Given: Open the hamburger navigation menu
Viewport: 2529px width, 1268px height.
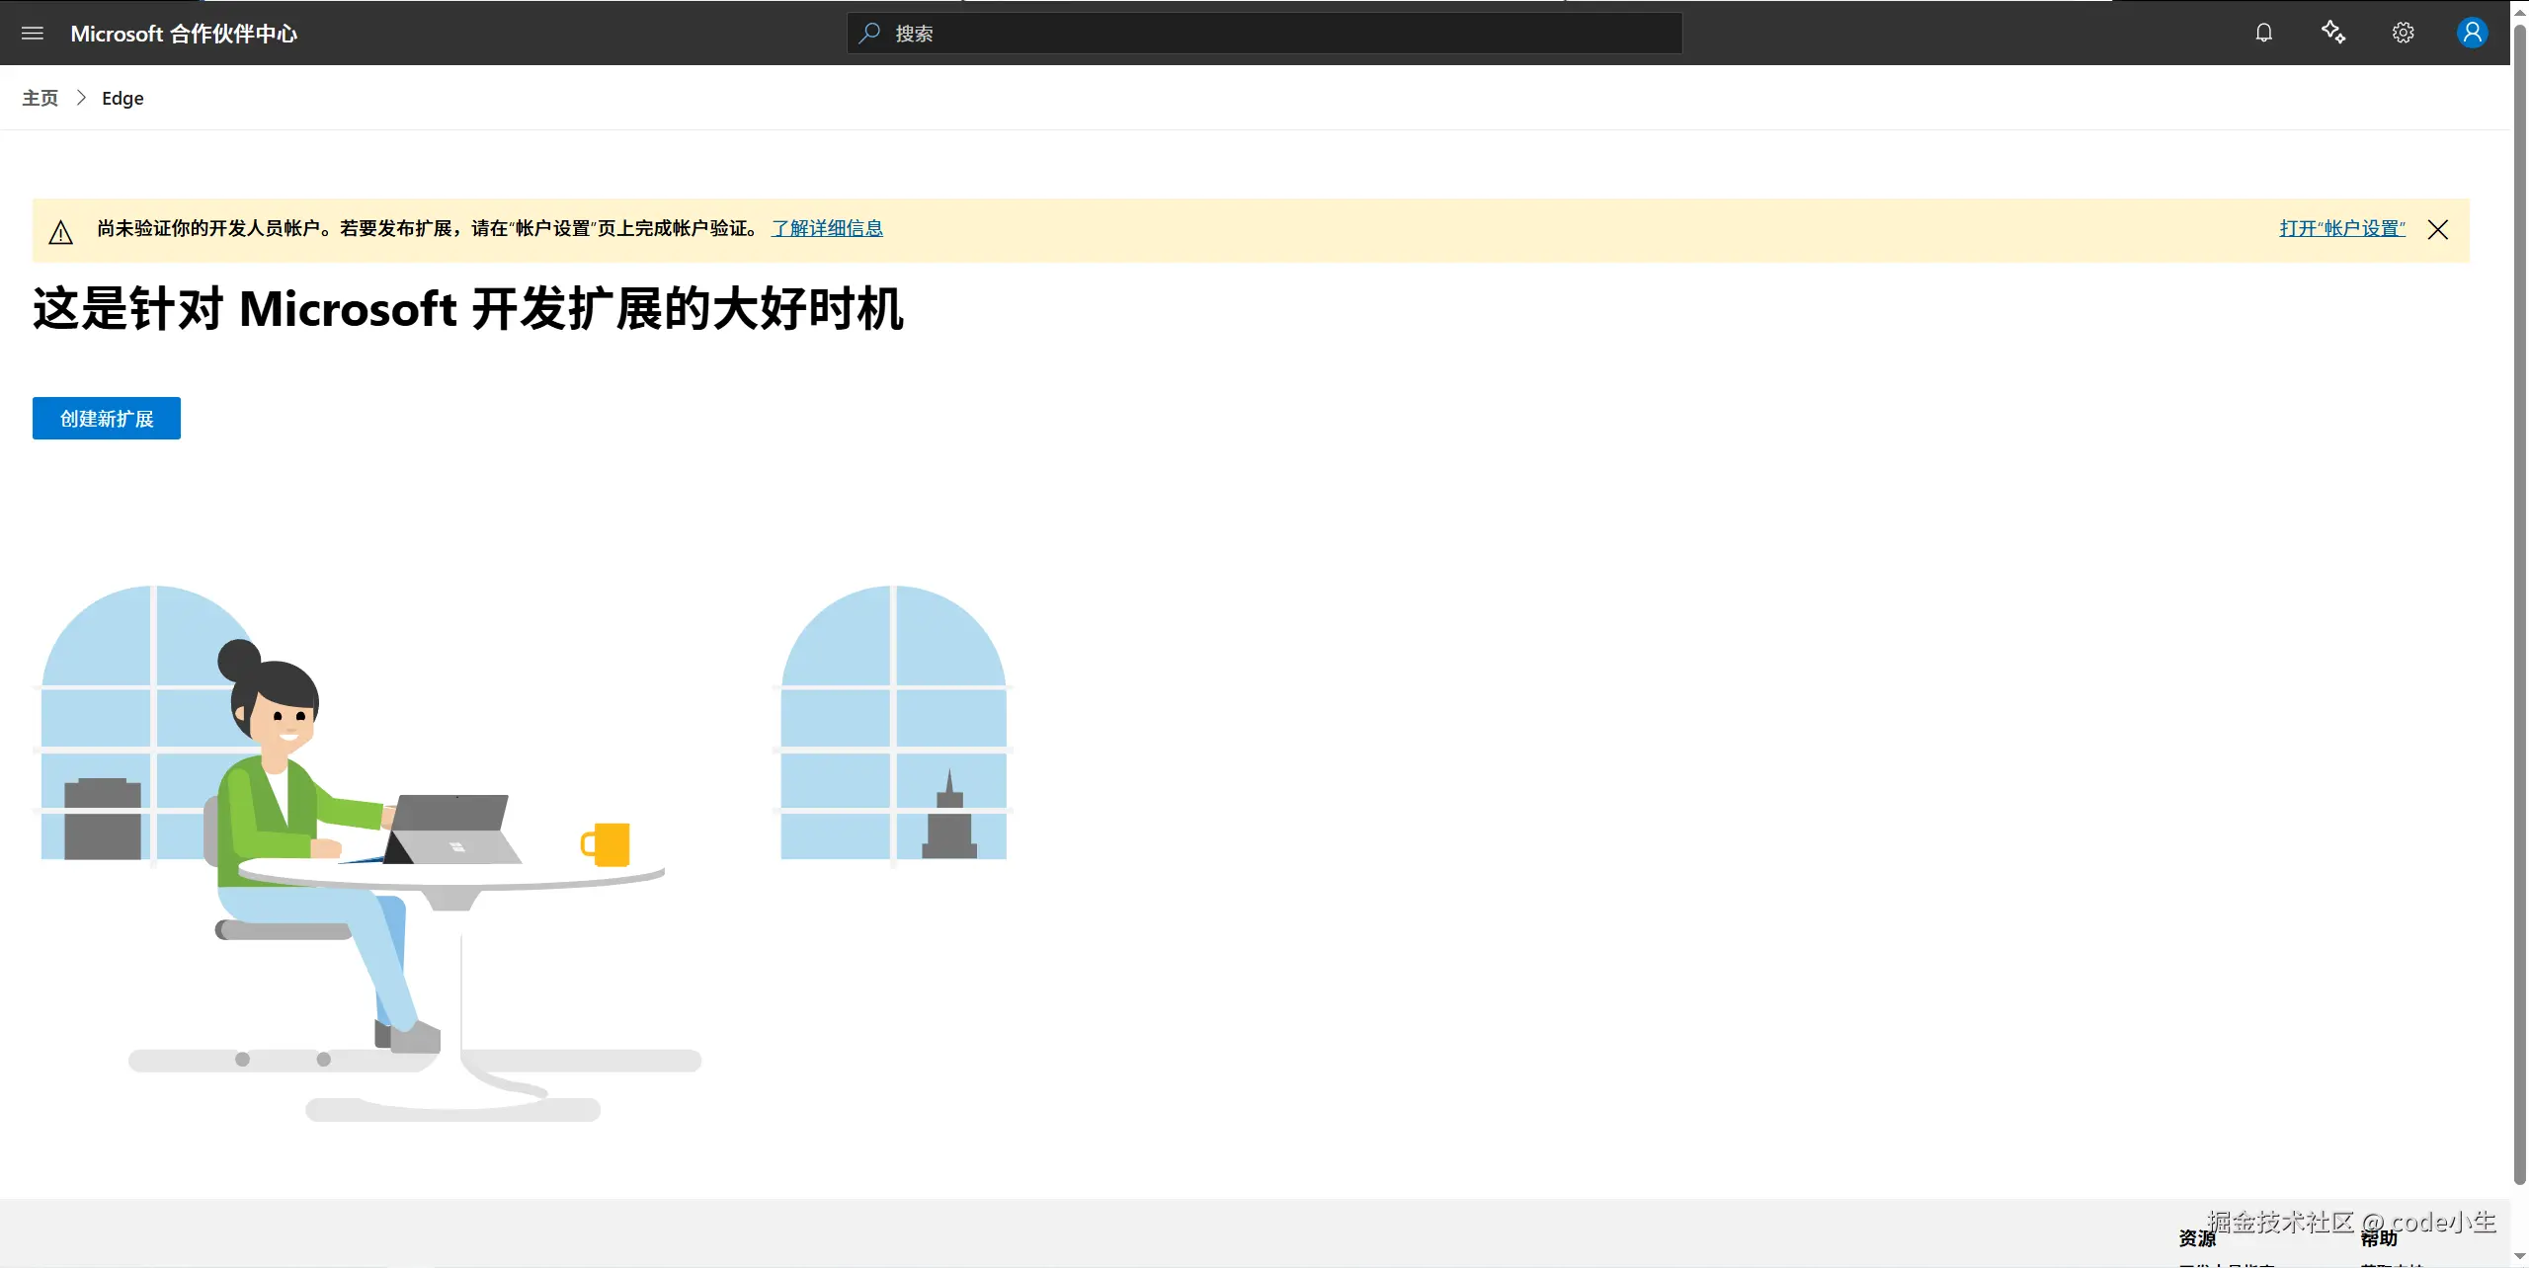Looking at the screenshot, I should point(33,34).
